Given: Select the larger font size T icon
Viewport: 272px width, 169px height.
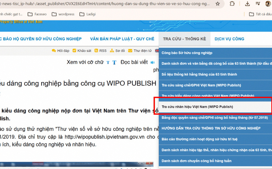Looking at the screenshot, I should 114,62.
